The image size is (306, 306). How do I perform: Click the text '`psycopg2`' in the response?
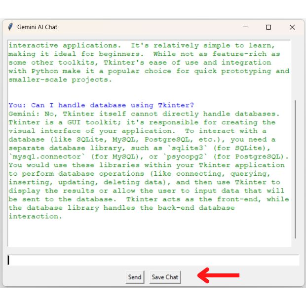pyautogui.click(x=185, y=156)
